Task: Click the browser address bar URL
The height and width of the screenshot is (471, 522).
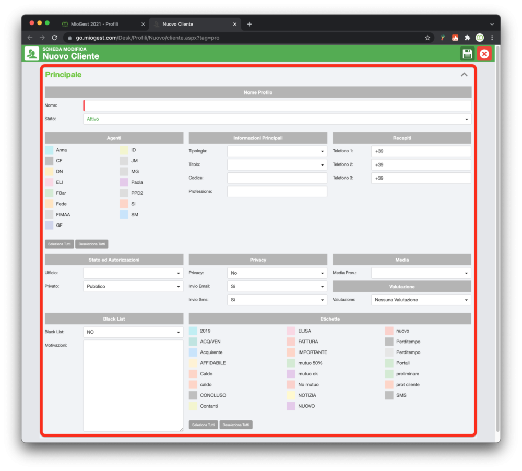Action: 148,38
